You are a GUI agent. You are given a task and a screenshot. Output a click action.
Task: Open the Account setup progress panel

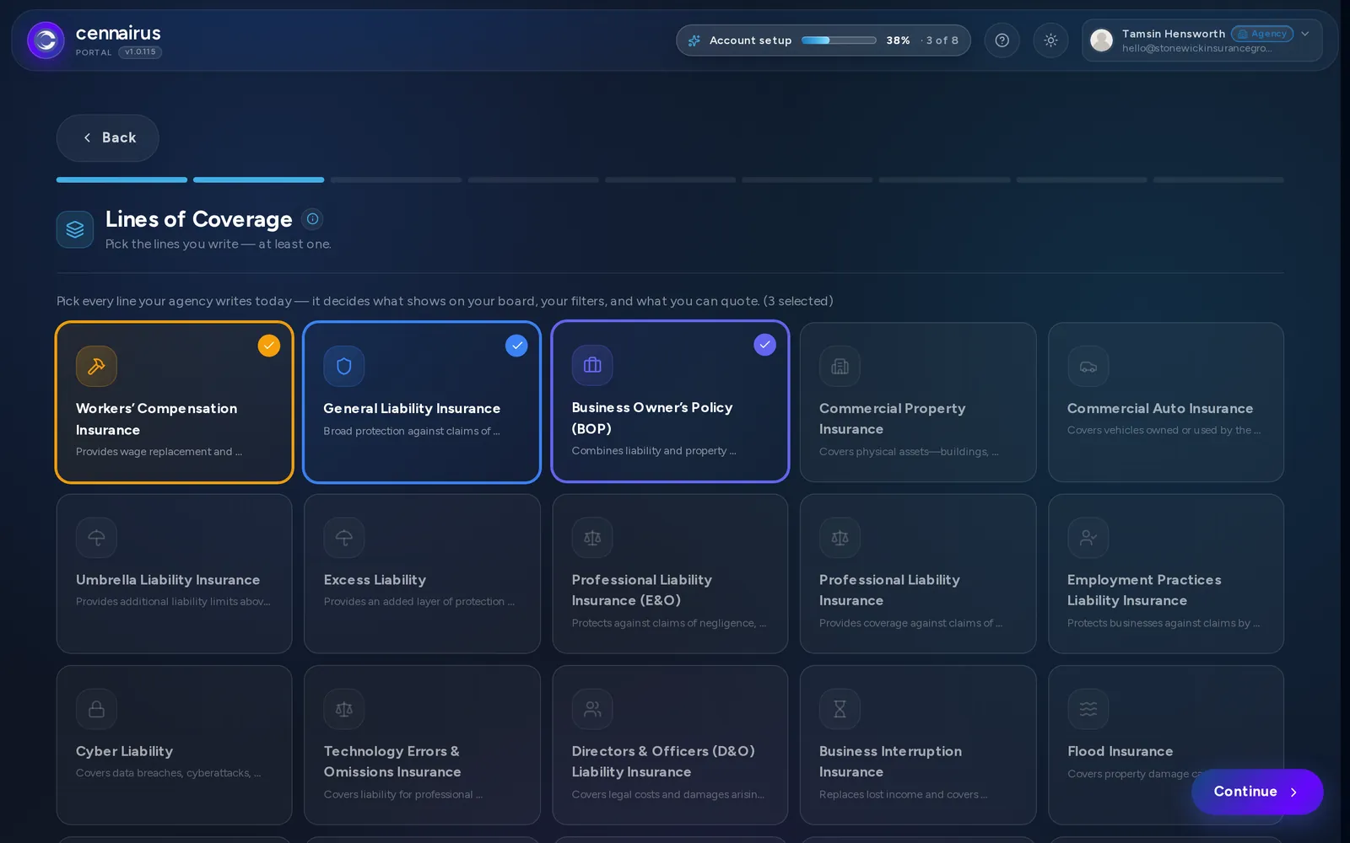(x=823, y=40)
